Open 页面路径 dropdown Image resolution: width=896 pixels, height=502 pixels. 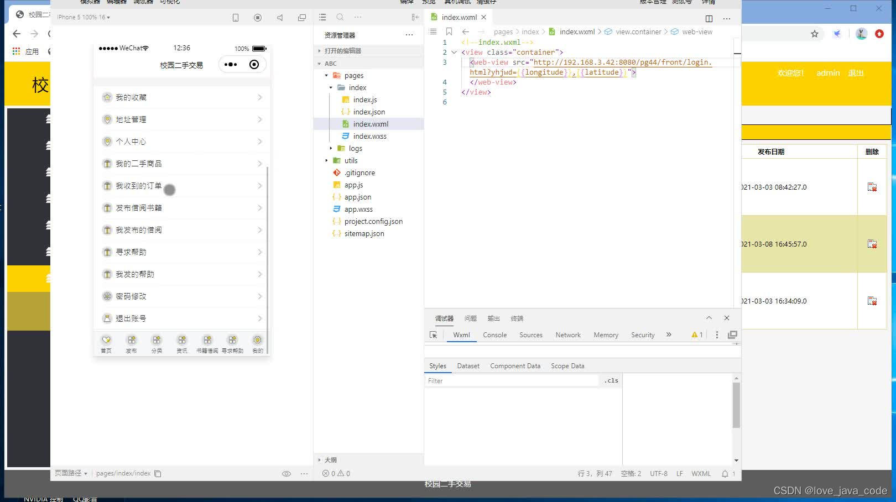(71, 473)
